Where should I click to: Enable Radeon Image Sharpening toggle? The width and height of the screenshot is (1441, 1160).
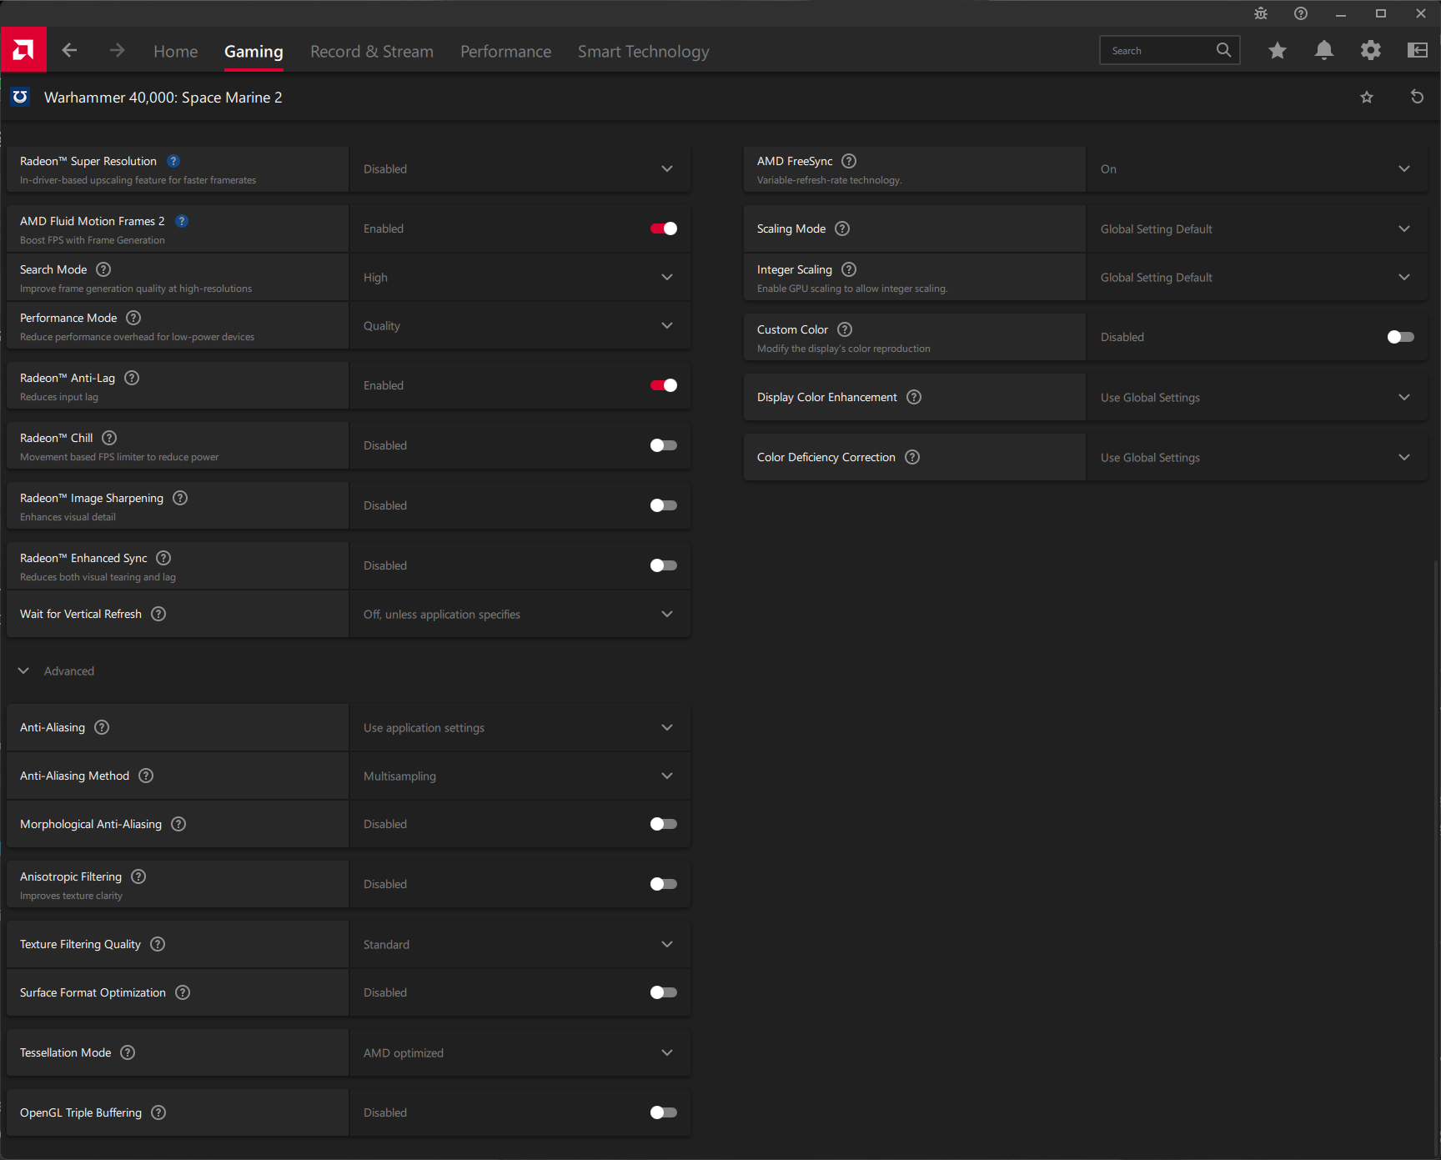(664, 505)
